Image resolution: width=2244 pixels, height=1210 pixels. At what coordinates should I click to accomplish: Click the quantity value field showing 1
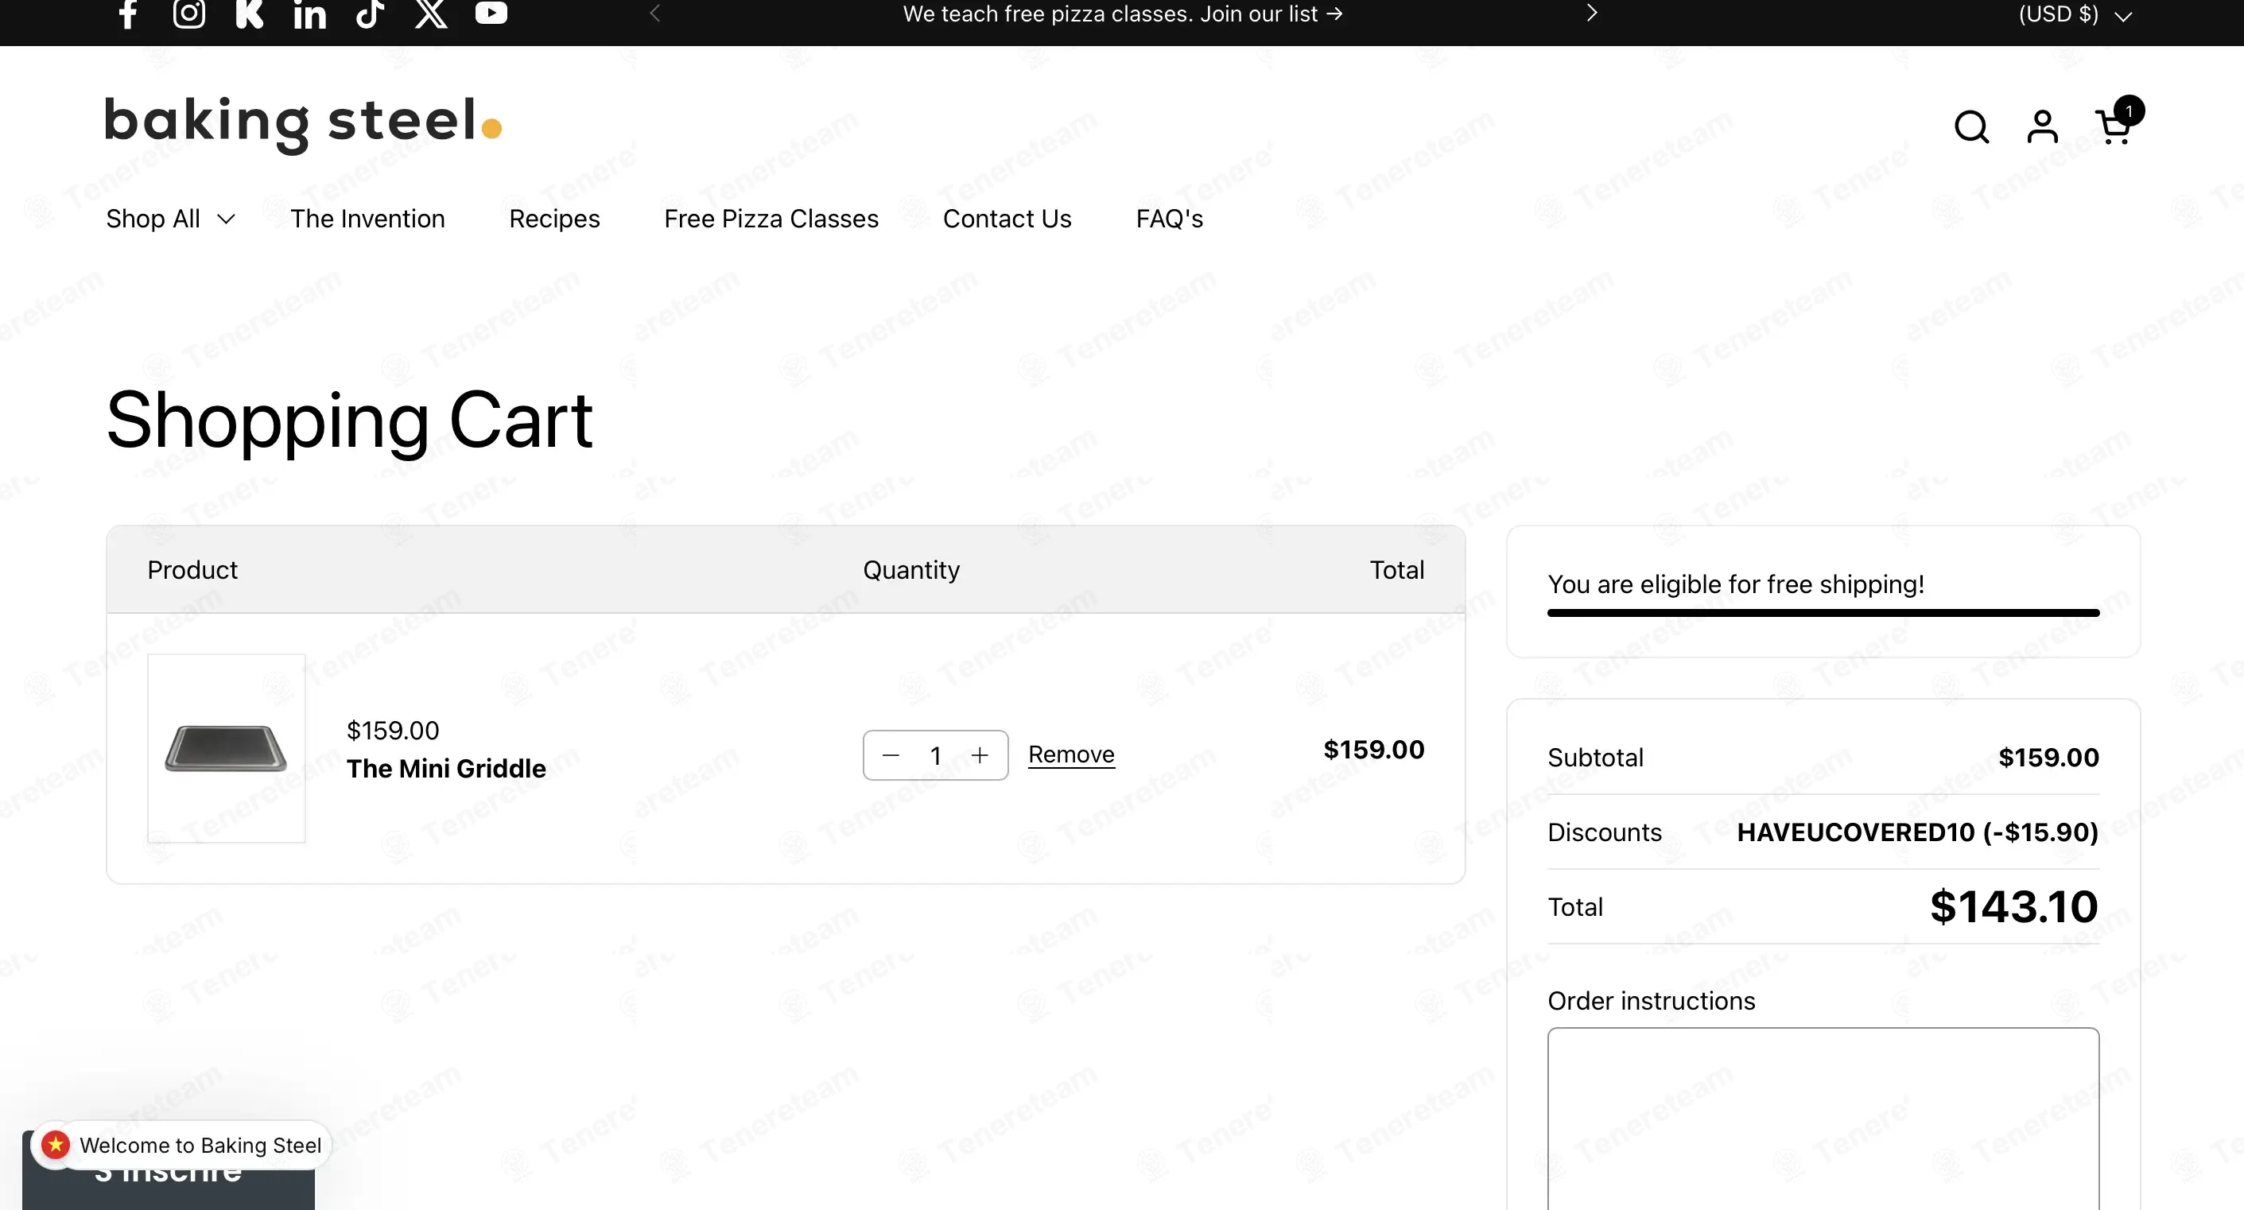coord(936,755)
